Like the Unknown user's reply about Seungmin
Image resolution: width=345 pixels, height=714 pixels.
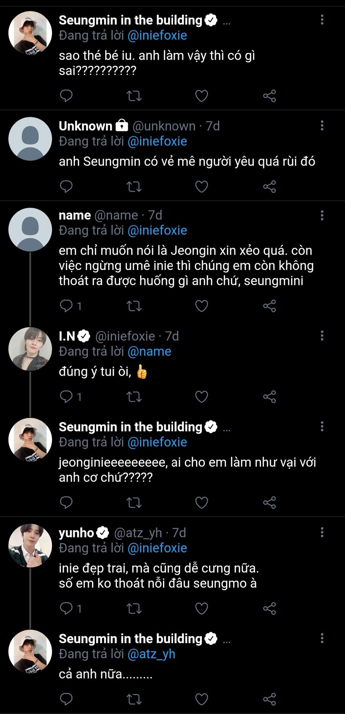(201, 187)
